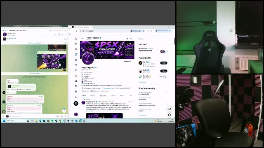Open Chrome from the taskbar
Viewport: 264px width, 148px height.
(x=60, y=120)
